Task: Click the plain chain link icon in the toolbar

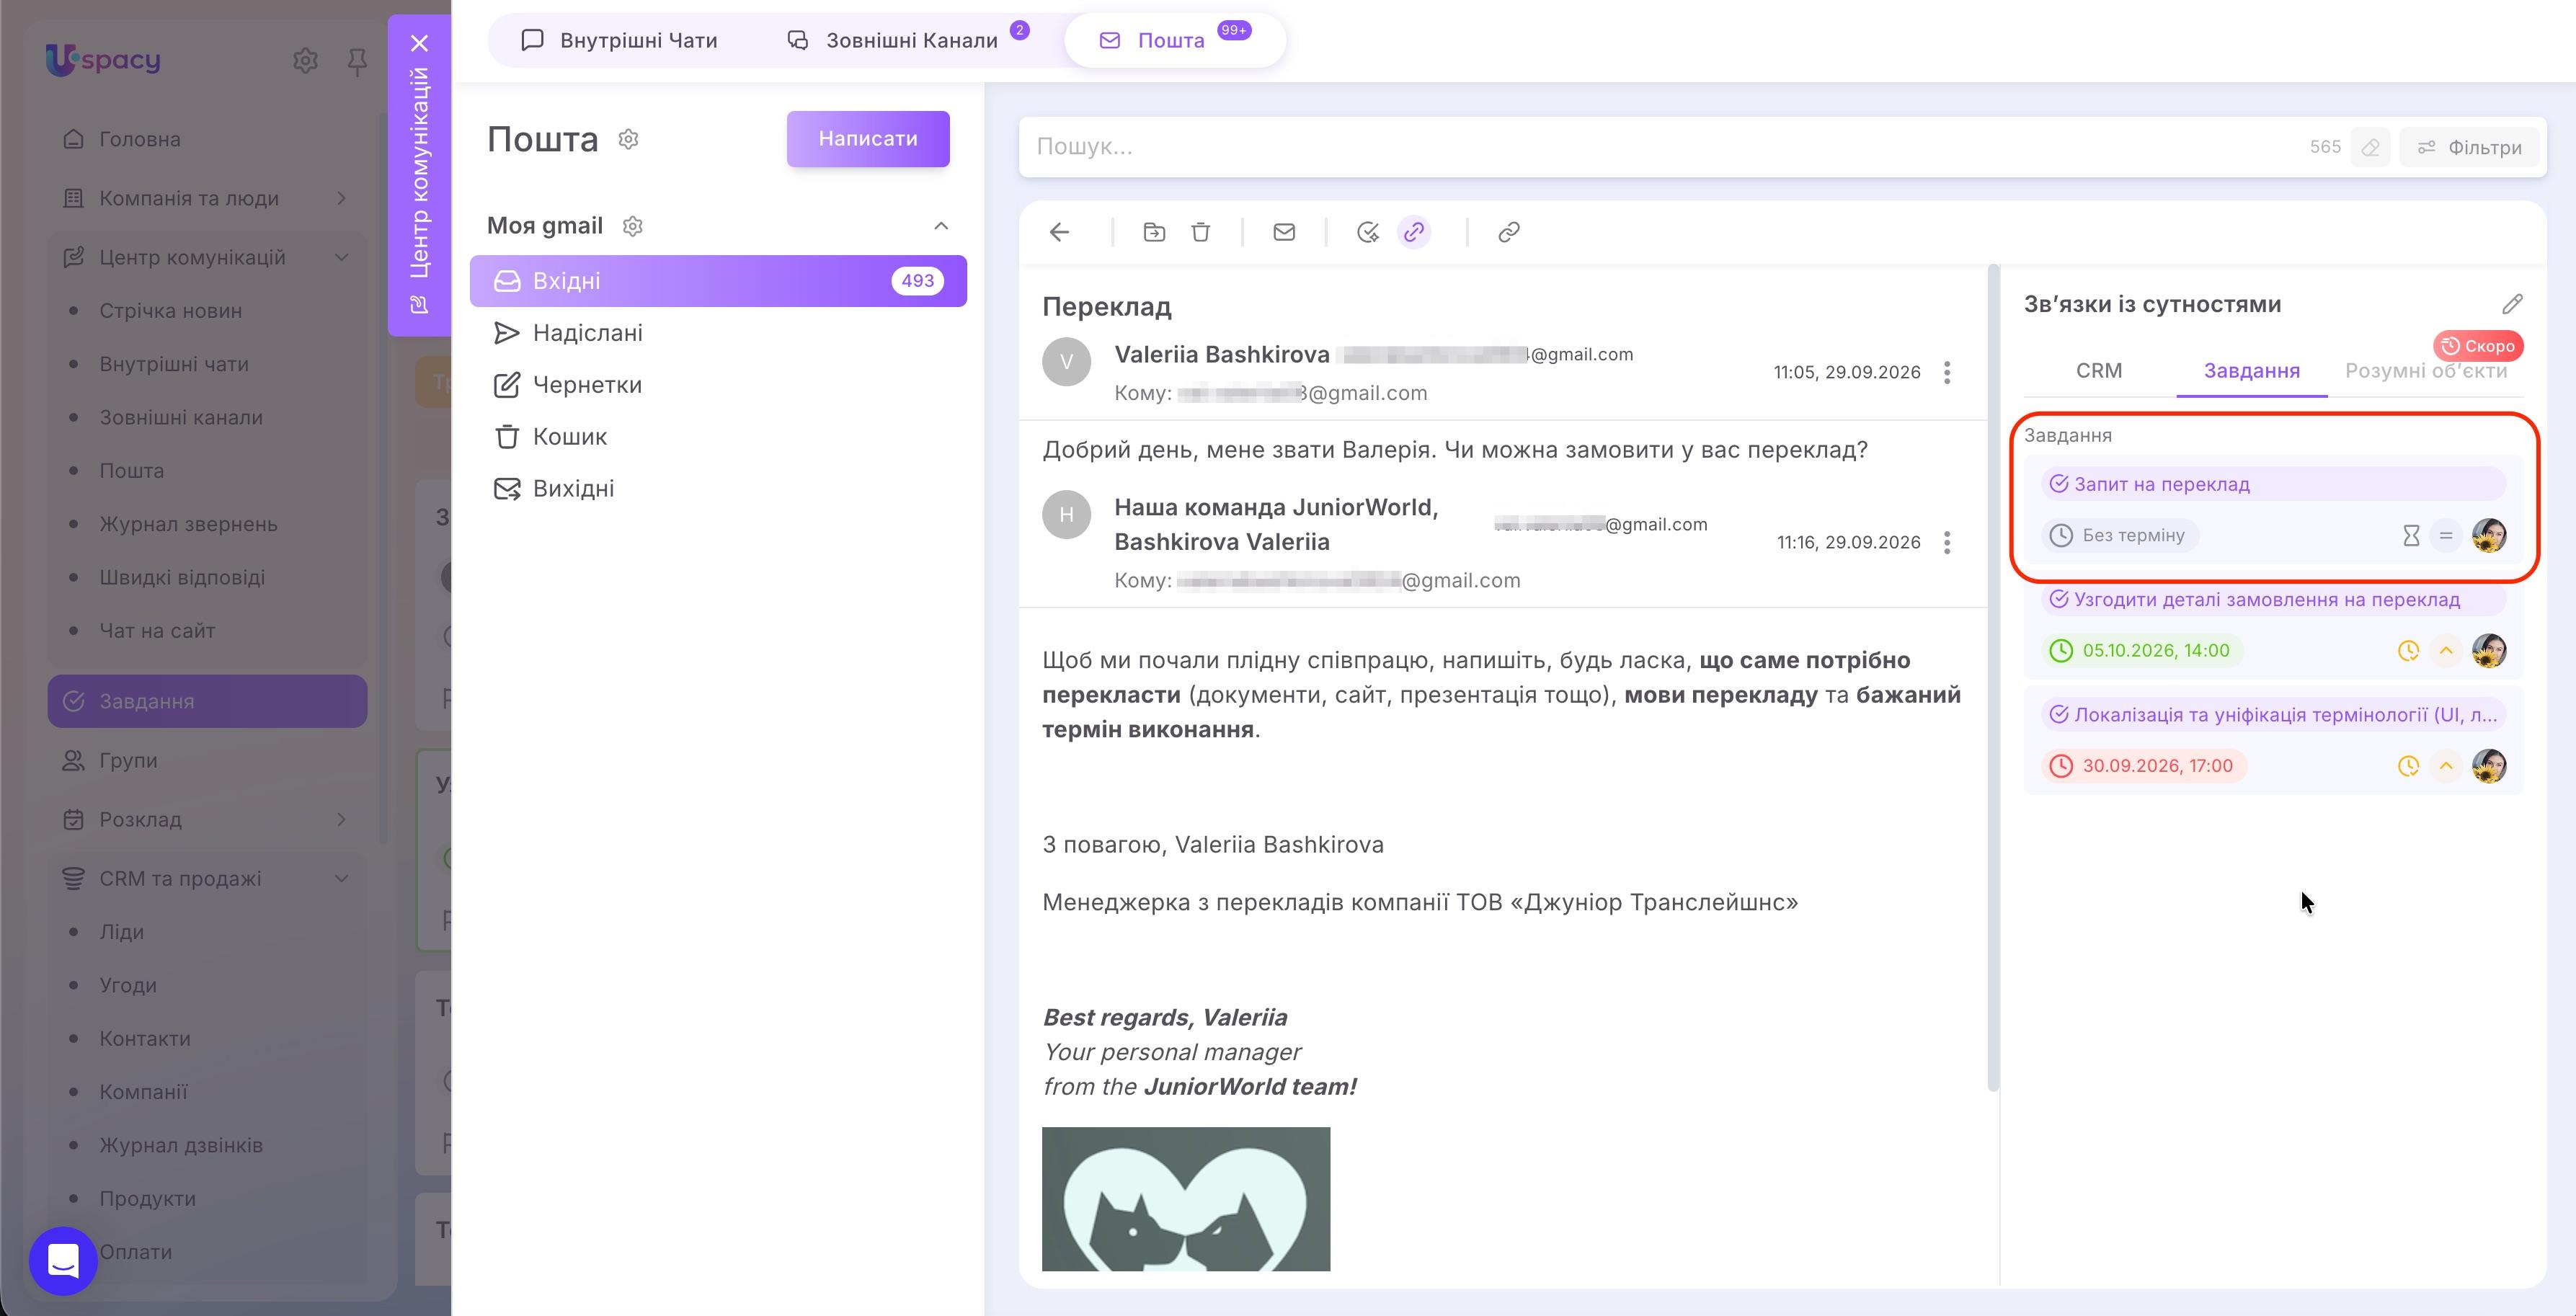Action: click(1509, 232)
